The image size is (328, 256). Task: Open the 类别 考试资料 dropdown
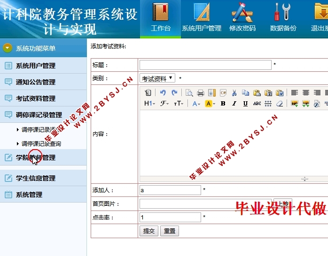pos(157,78)
